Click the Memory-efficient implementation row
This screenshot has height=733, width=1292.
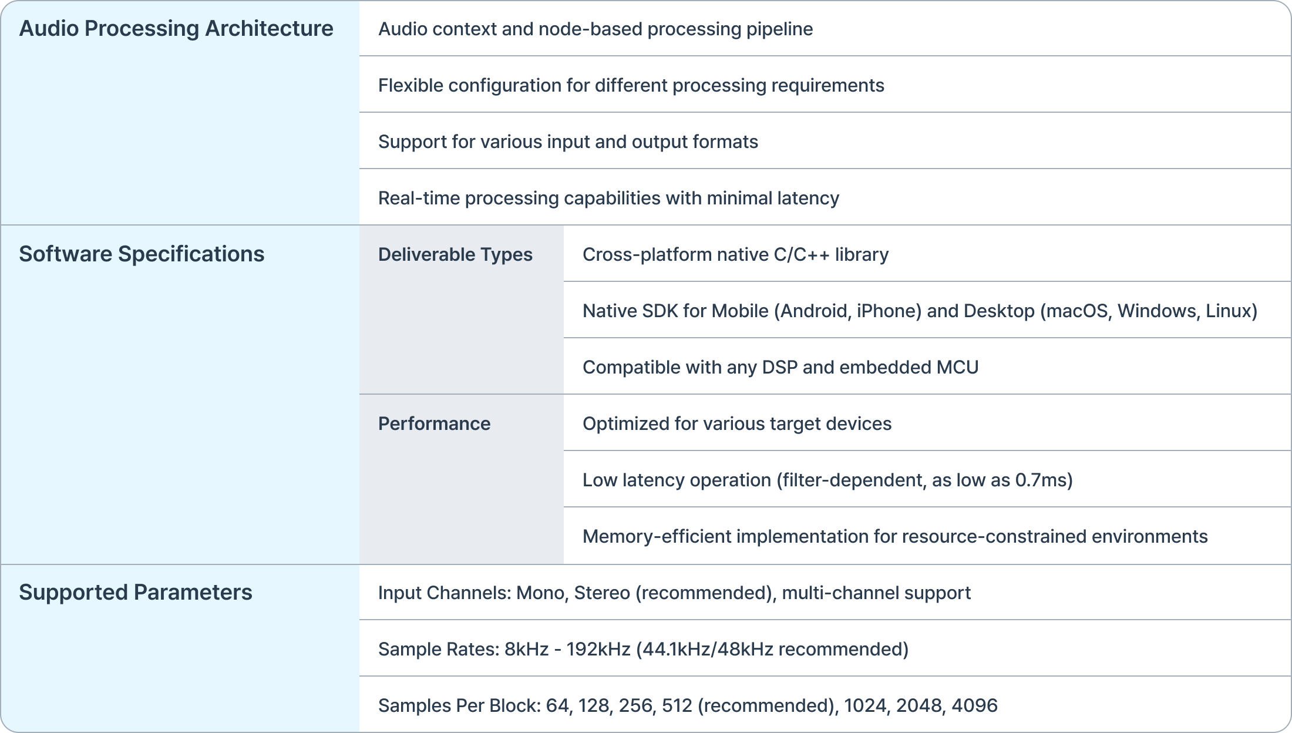point(895,536)
